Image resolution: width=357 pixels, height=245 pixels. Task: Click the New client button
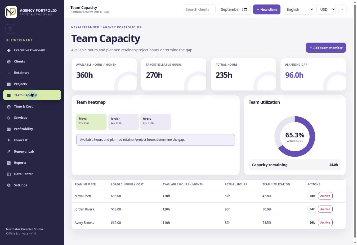(x=267, y=10)
